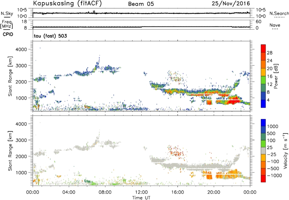Click the '04:00' time axis label
This screenshot has height=200, width=289.
pyautogui.click(x=69, y=192)
